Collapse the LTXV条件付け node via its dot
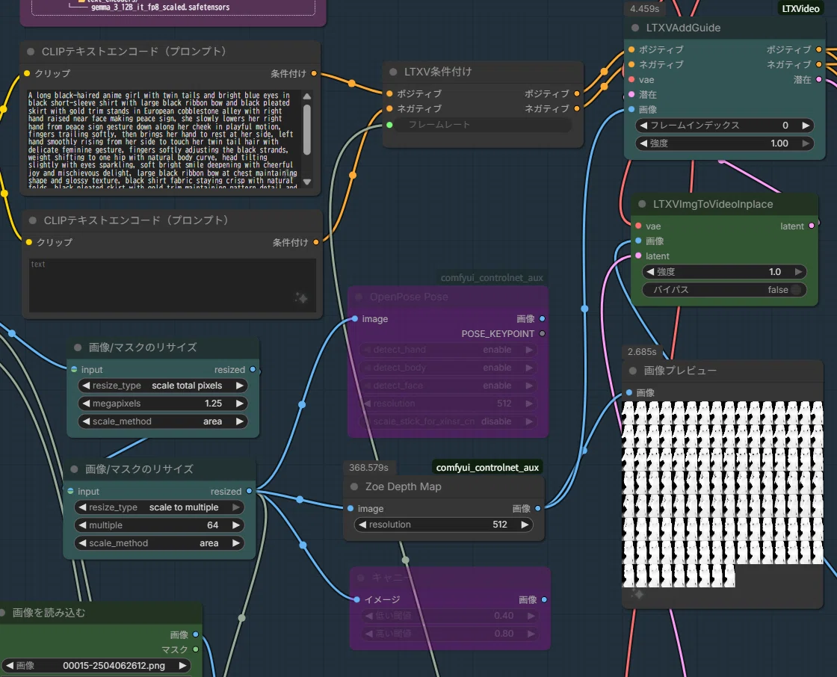837x677 pixels. pyautogui.click(x=393, y=72)
